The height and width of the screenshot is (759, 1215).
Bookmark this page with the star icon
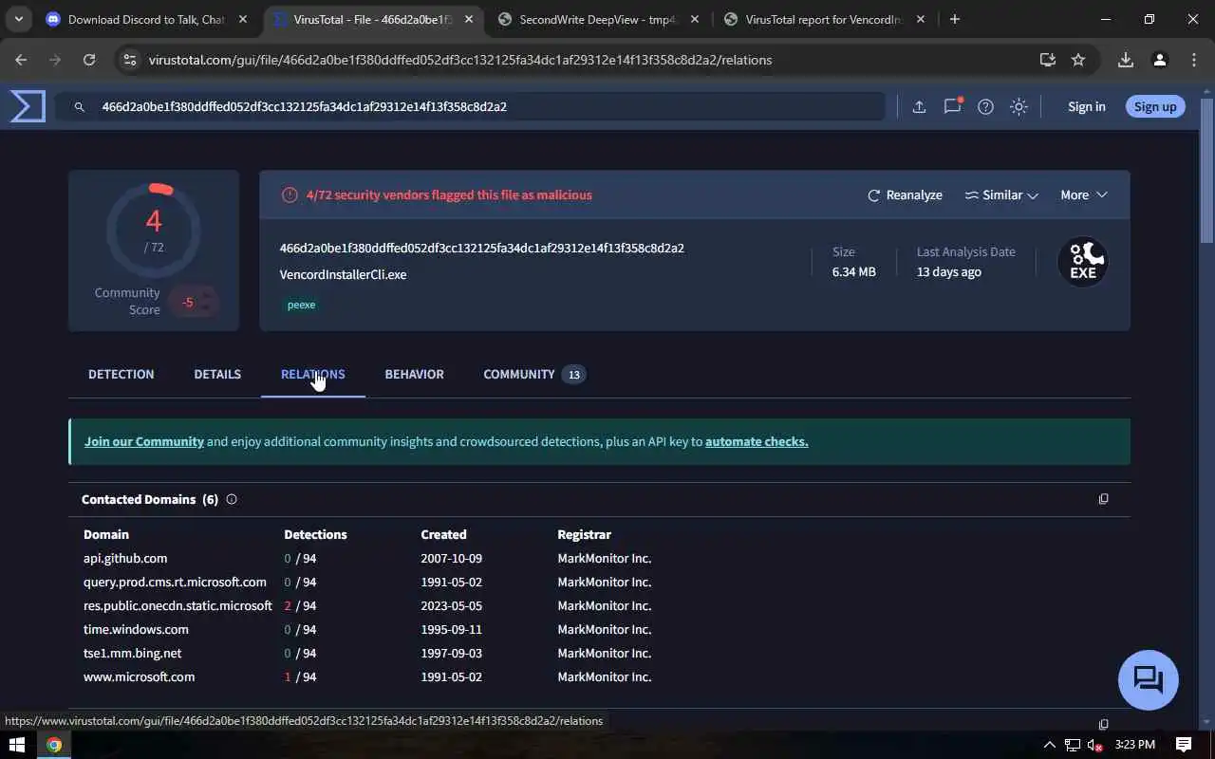[x=1078, y=60]
